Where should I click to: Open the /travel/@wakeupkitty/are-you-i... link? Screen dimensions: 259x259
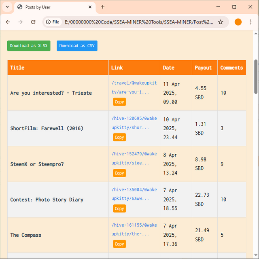click(134, 87)
